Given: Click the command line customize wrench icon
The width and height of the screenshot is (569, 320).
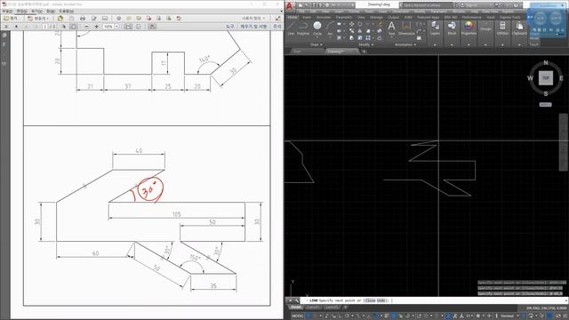Looking at the screenshot, I should coord(297,300).
